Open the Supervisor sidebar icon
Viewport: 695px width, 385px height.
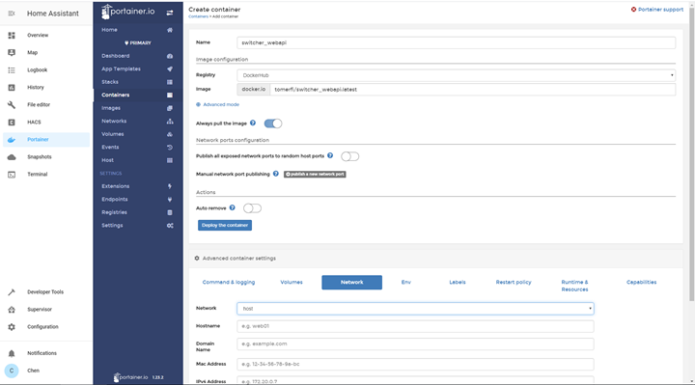12,309
